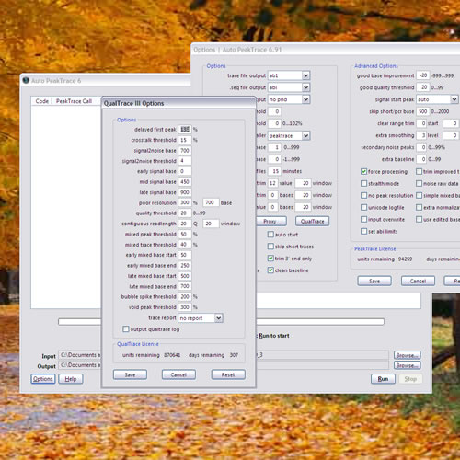
Task: Edit void peak threshold value
Action: 185,307
